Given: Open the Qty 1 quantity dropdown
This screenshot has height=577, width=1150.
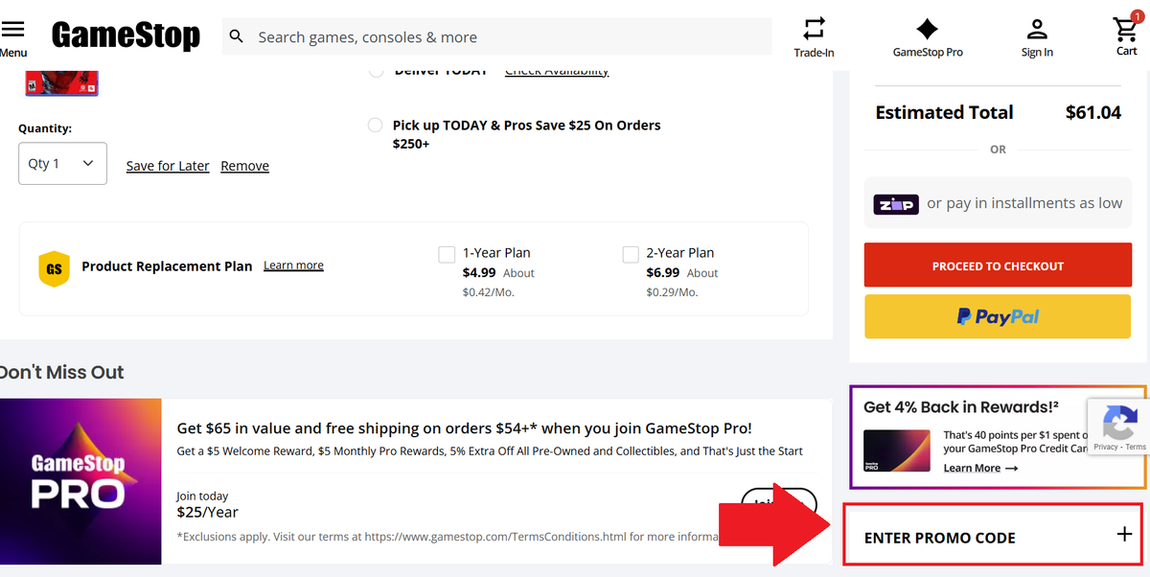Looking at the screenshot, I should 62,163.
